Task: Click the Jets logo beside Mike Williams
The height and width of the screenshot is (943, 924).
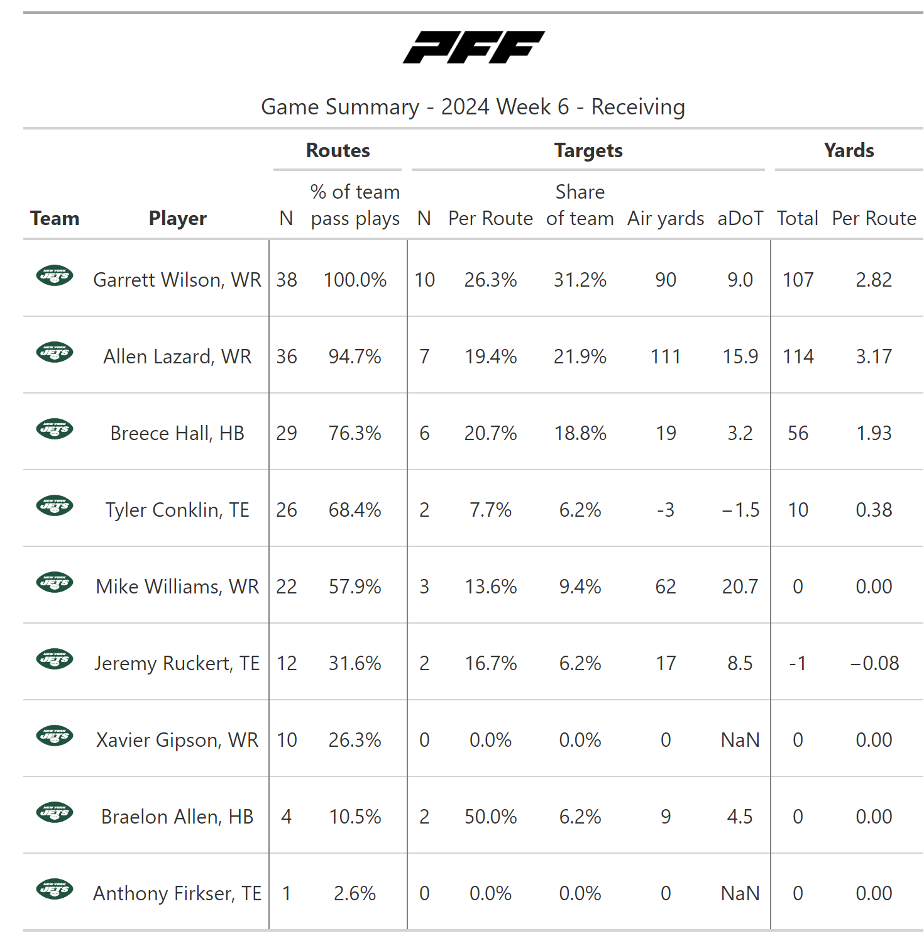Action: tap(55, 582)
